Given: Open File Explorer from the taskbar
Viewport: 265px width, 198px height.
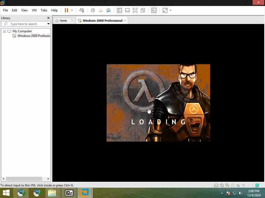Looking at the screenshot, I should point(52,193).
